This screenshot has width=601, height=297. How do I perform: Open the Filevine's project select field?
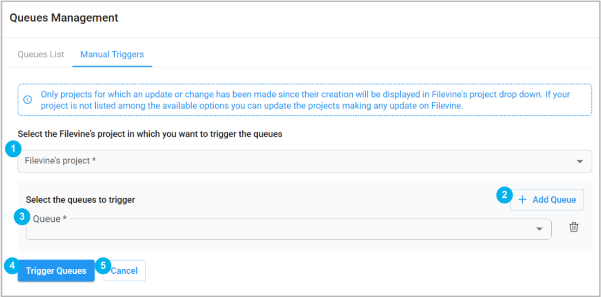[305, 161]
